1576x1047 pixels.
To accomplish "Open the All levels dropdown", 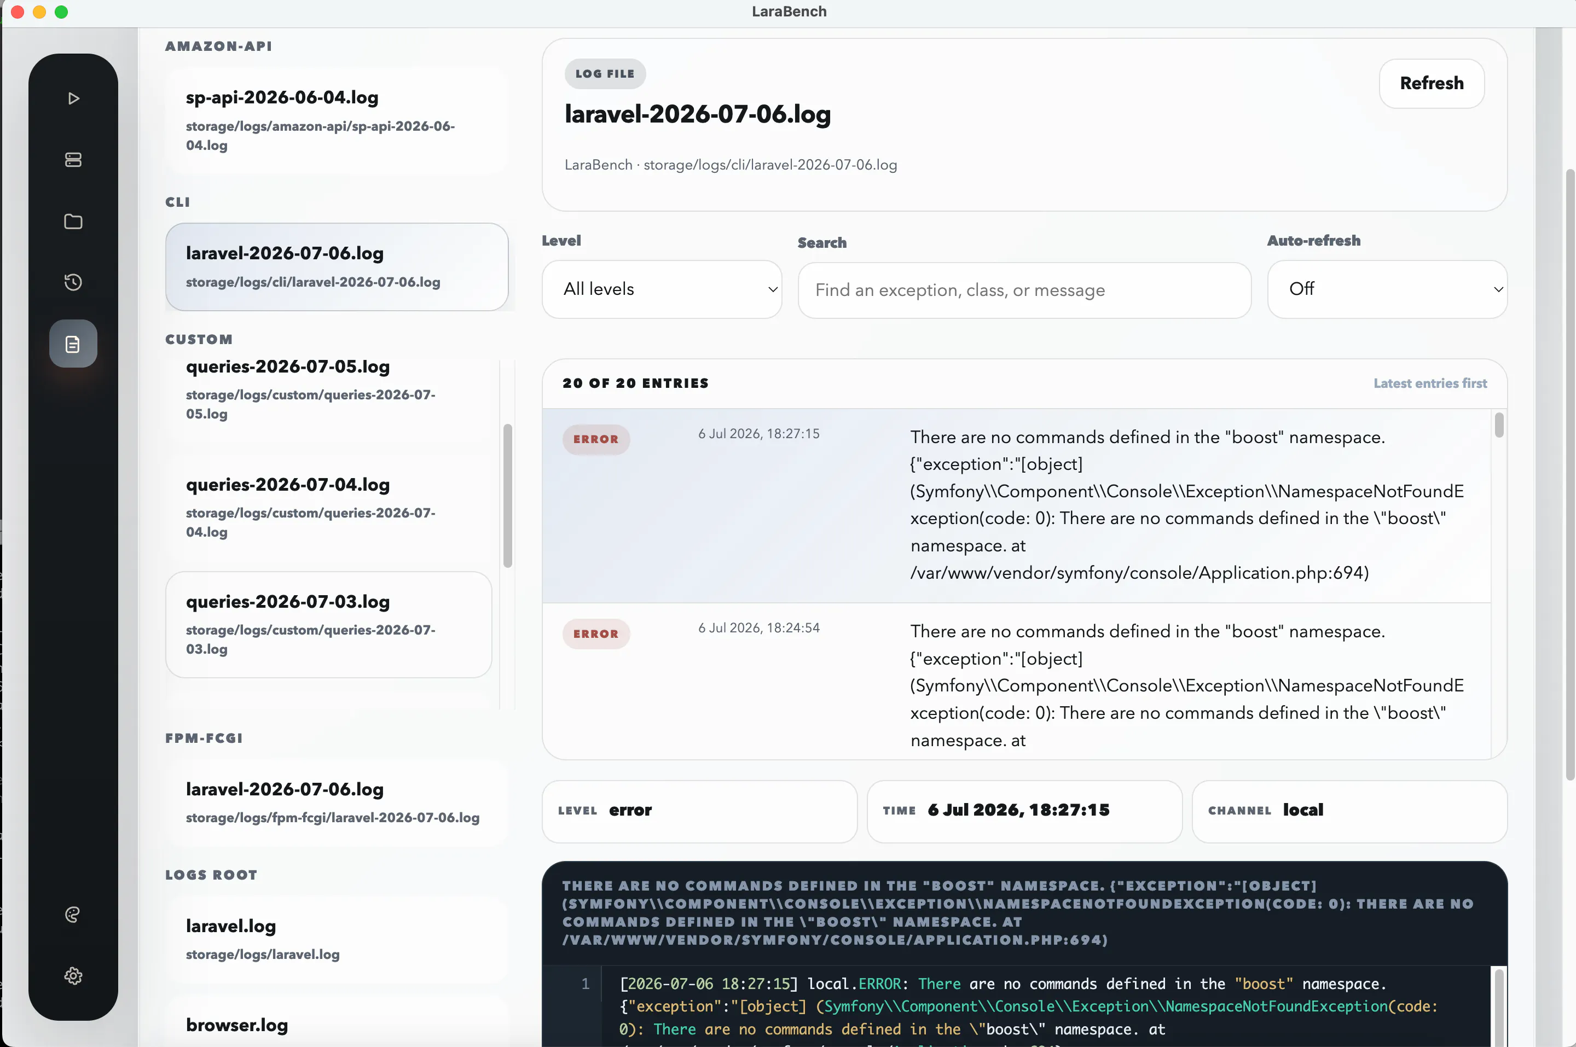I will 662,289.
